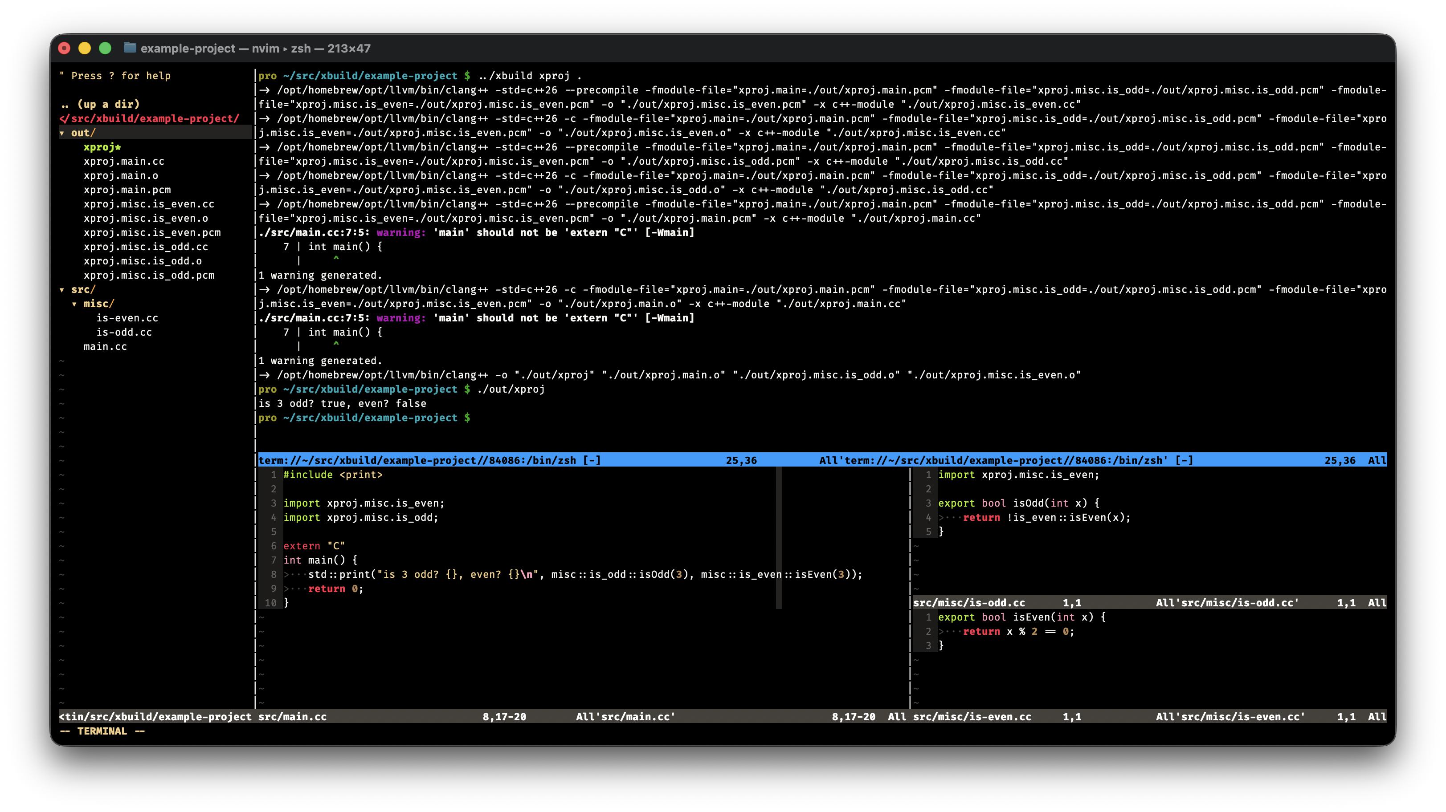Click 'import xproj.misc.is_odd;' line in main.cc
Viewport: 1446px width, 812px height.
(x=361, y=517)
